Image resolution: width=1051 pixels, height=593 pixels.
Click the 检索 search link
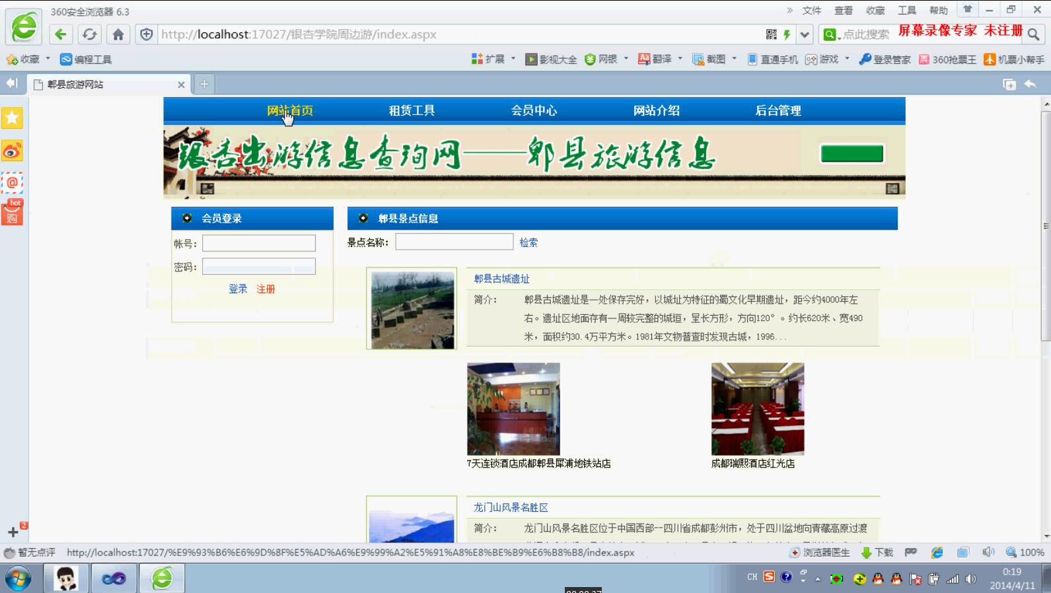[x=528, y=242]
